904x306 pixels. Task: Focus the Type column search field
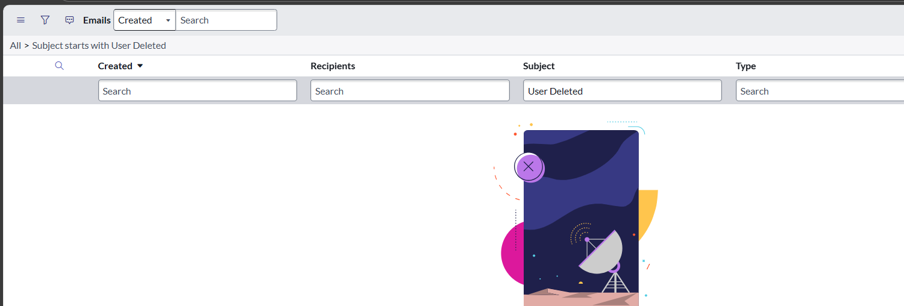[820, 91]
